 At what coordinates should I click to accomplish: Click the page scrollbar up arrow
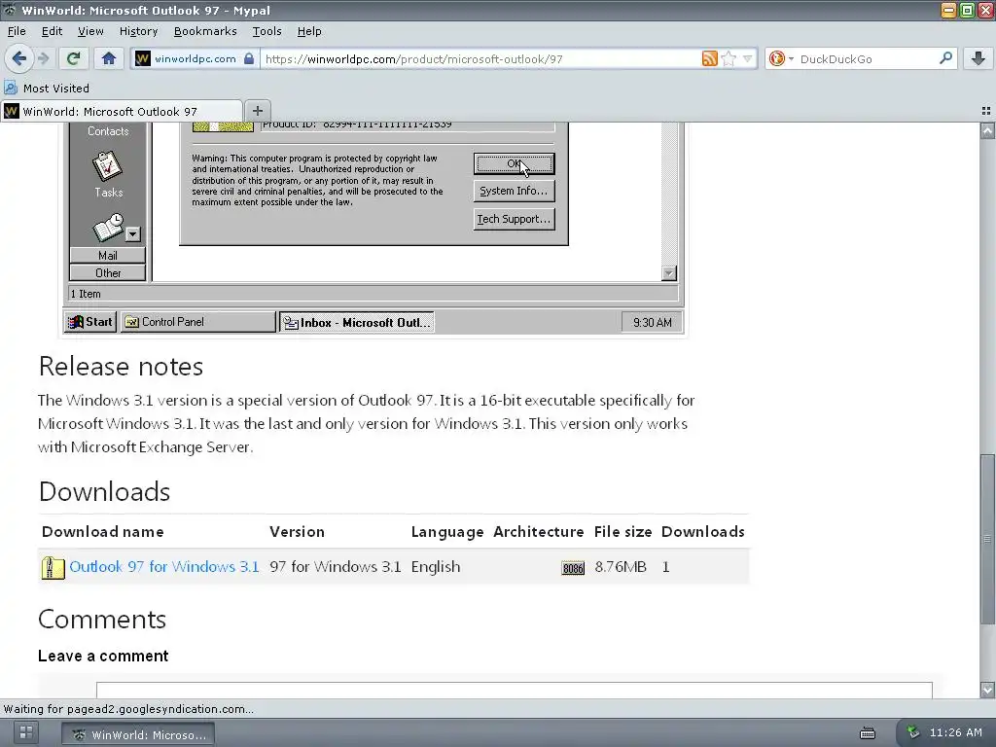pos(987,131)
